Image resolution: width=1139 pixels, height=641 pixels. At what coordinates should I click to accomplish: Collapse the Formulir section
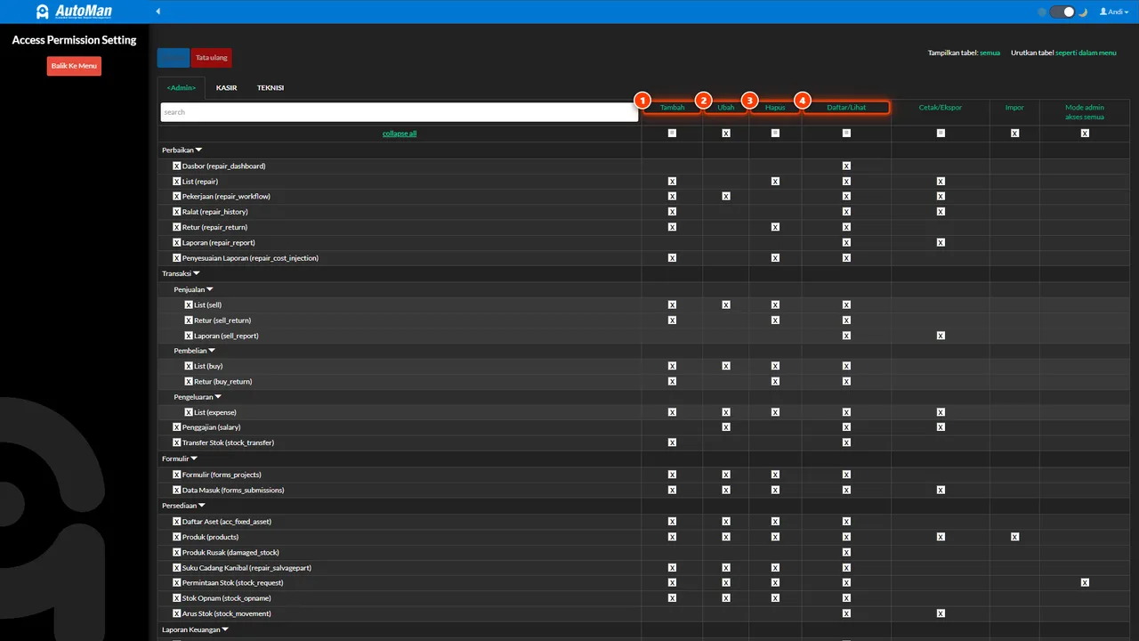(x=180, y=458)
